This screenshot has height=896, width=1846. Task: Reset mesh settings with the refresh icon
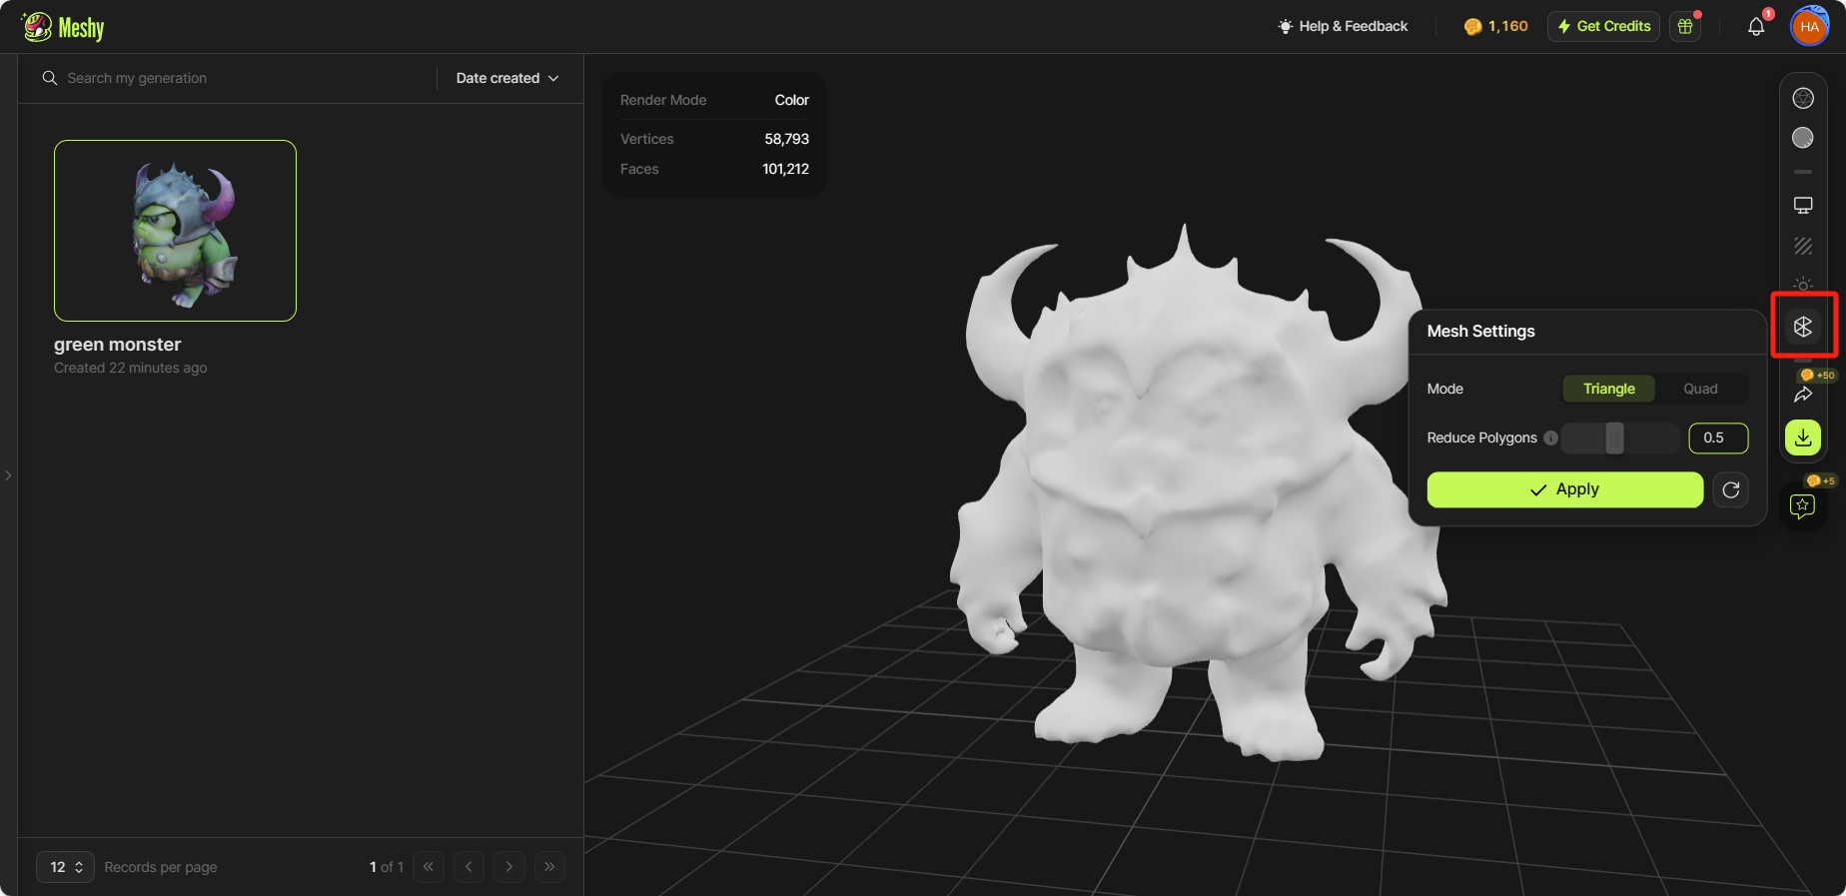tap(1731, 489)
